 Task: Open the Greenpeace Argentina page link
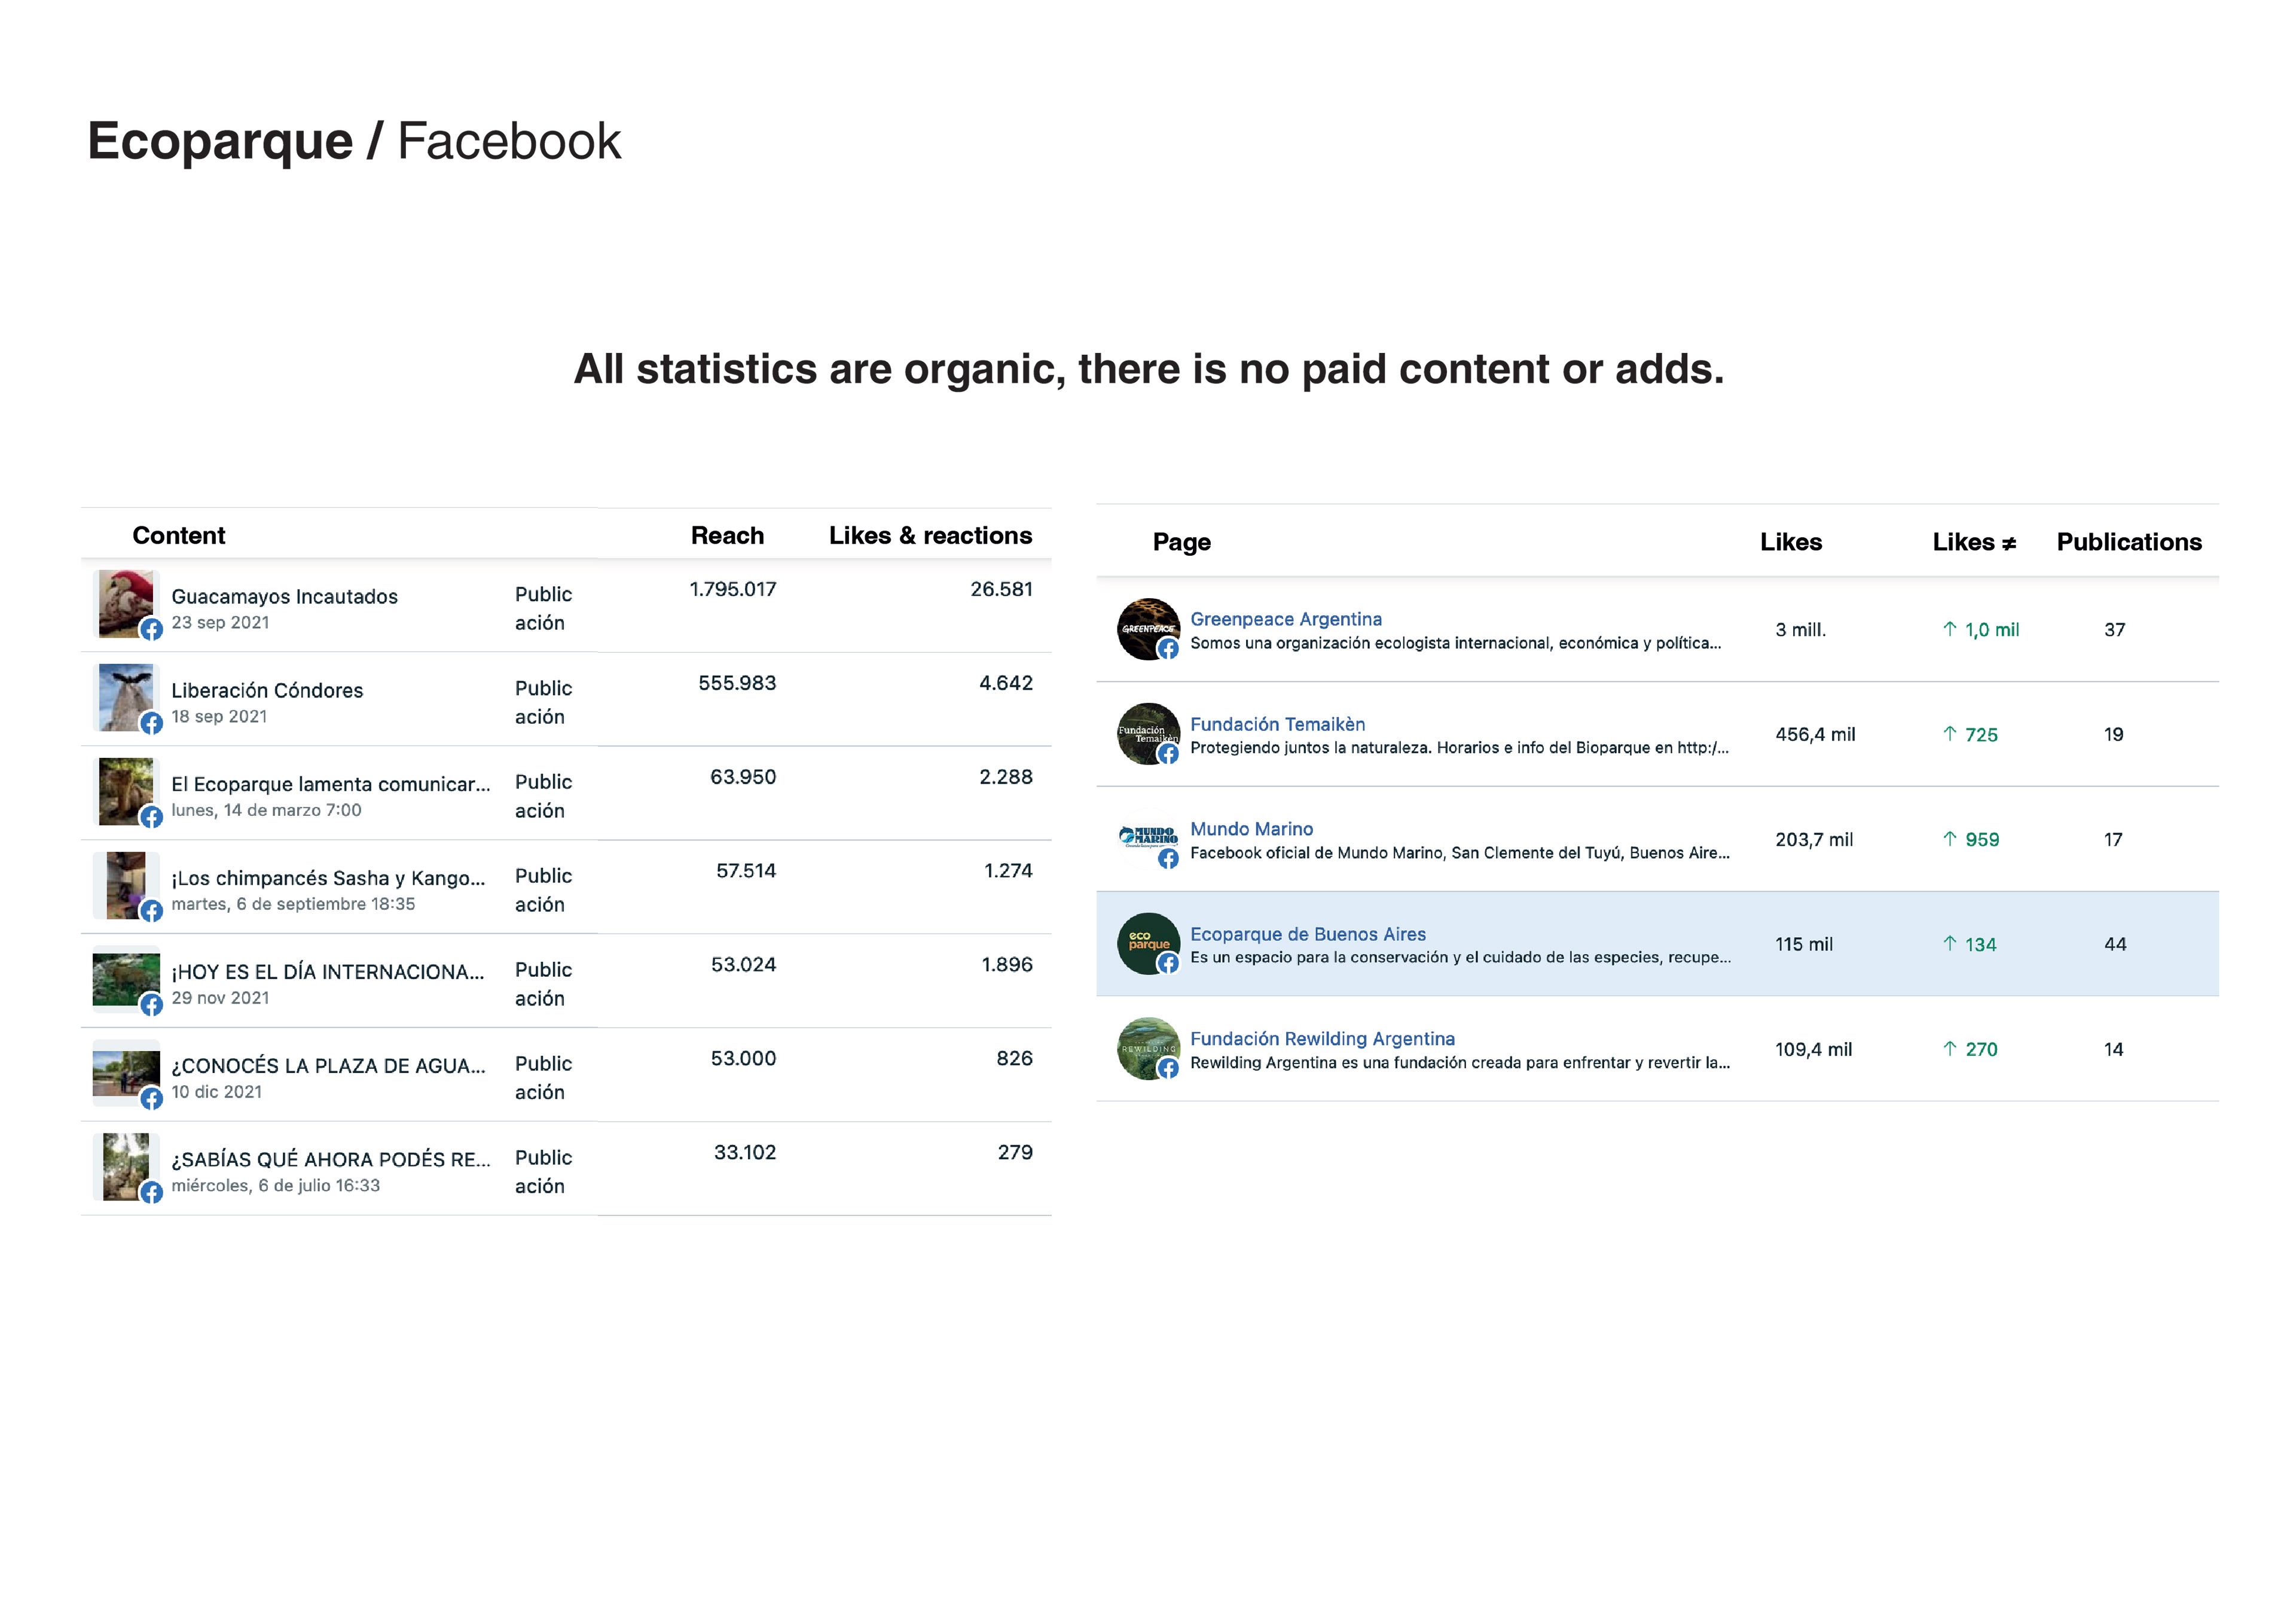click(1285, 618)
